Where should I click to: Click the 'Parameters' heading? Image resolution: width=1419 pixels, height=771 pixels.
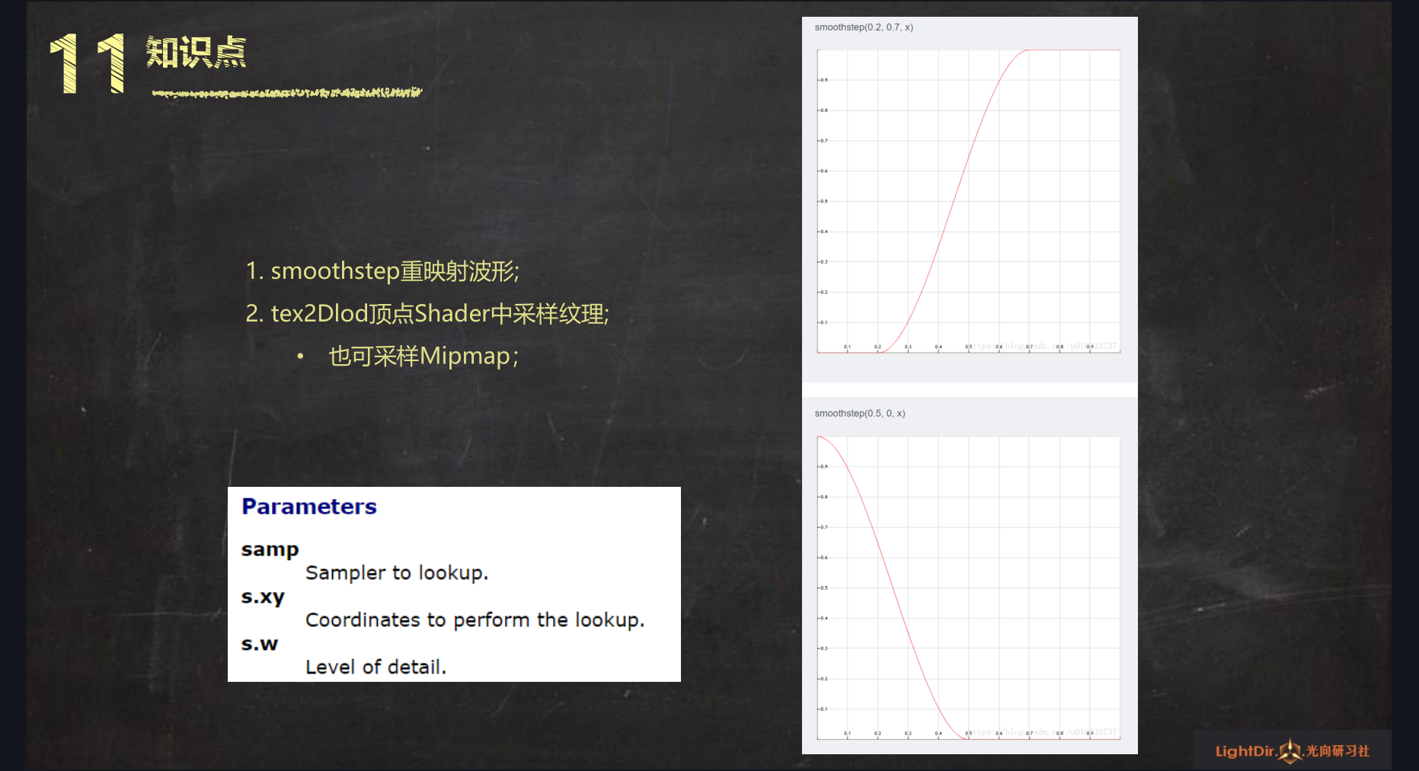click(x=309, y=507)
